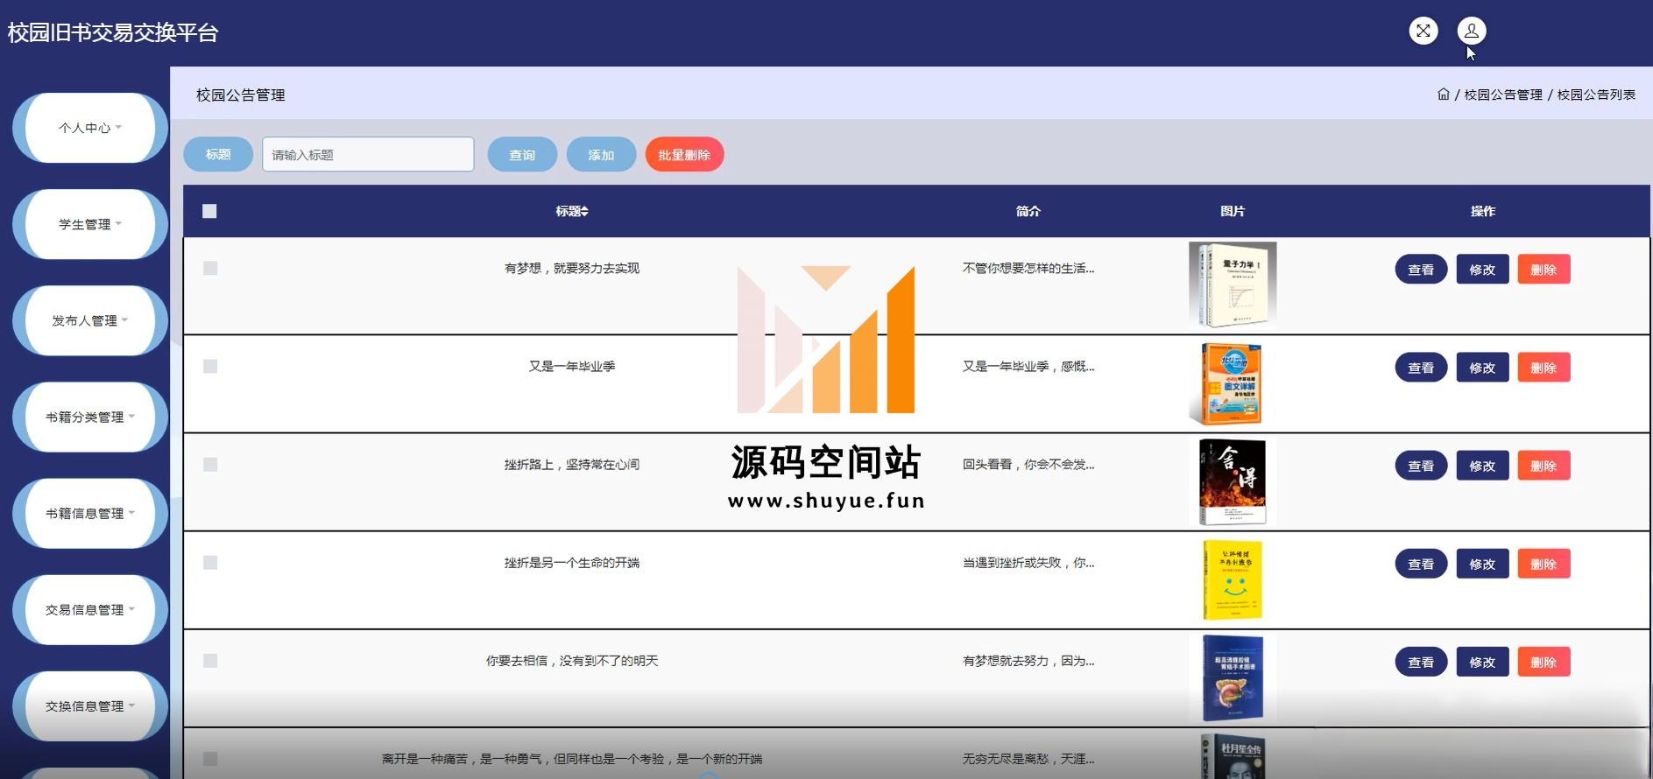Expand the 学生管理 sidebar menu

[90, 224]
